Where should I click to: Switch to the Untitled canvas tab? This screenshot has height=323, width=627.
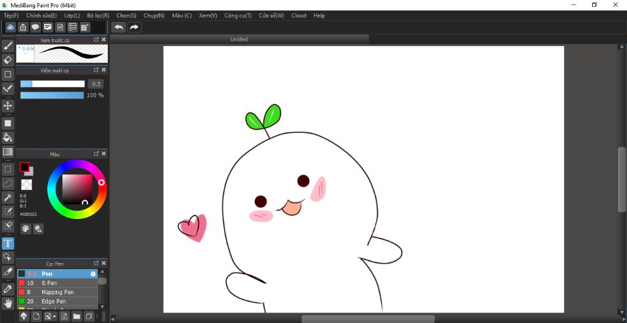239,39
